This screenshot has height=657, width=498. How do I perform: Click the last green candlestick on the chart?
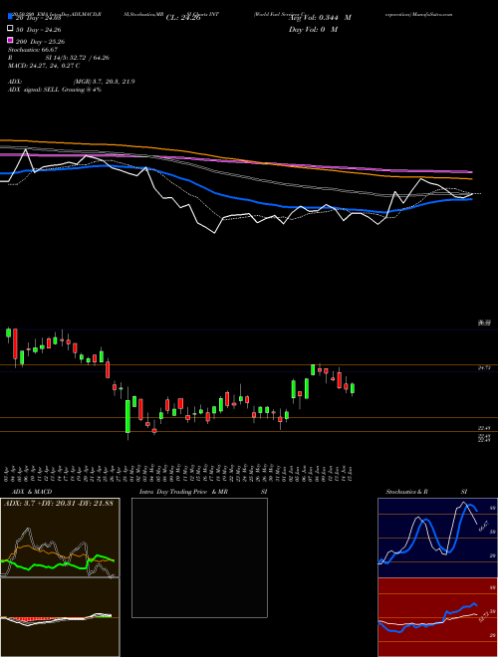pyautogui.click(x=353, y=388)
